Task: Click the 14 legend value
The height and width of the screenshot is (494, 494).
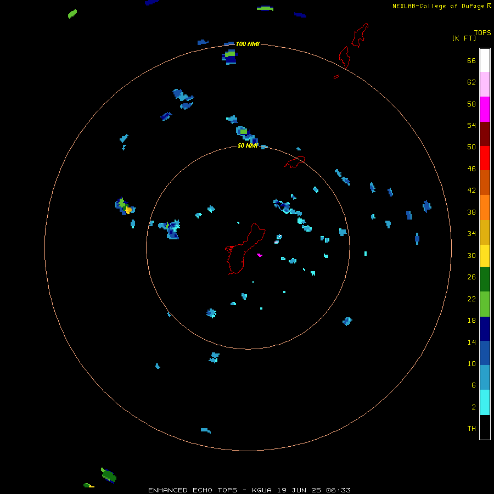Action: 471,342
